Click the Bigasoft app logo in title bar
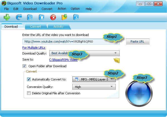 [4, 3]
